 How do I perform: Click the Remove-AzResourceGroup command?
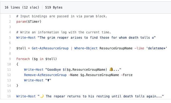point(45,75)
